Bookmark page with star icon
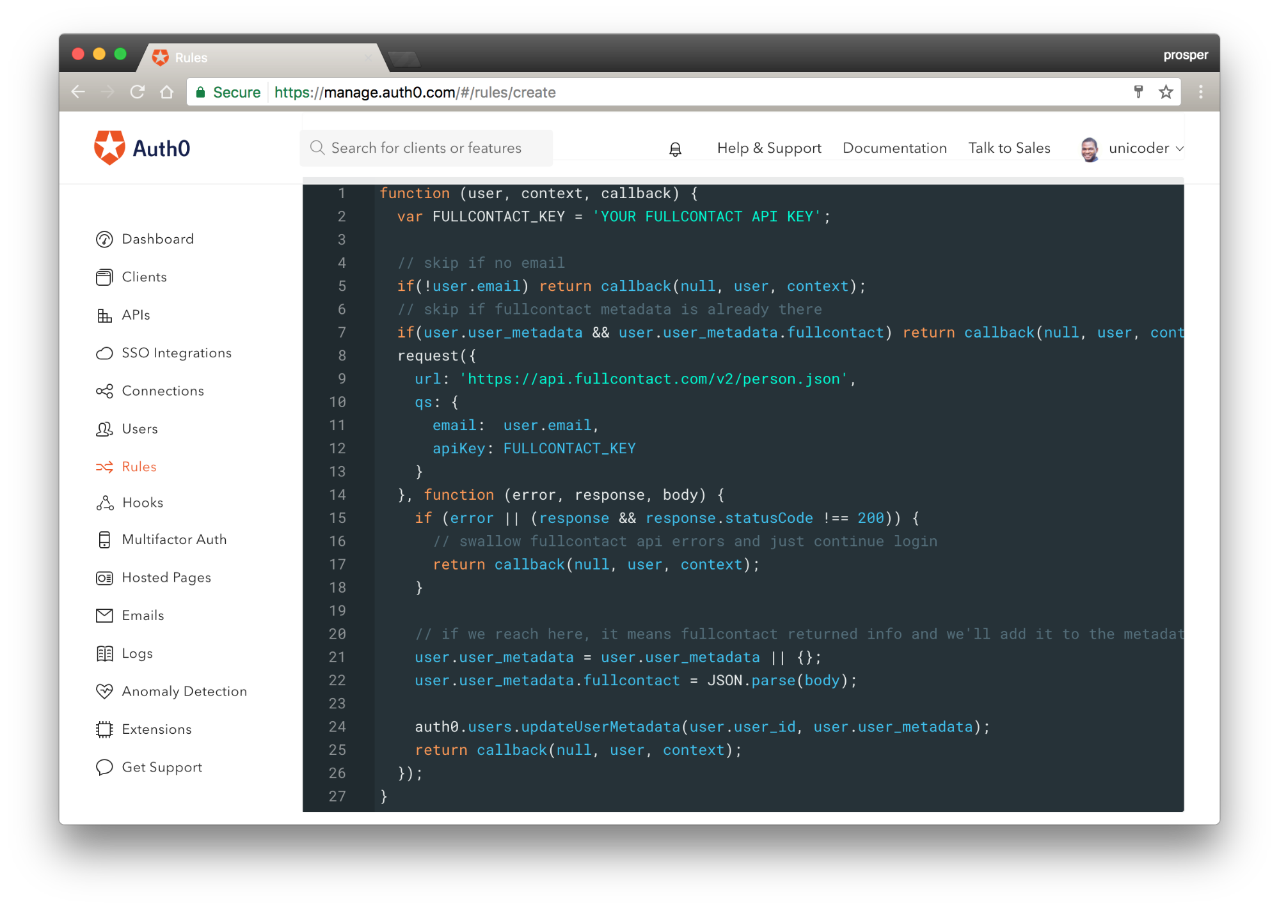The height and width of the screenshot is (909, 1279). pyautogui.click(x=1166, y=92)
